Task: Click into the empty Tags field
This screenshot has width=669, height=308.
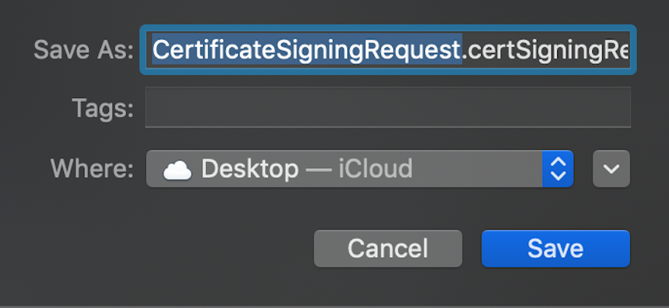Action: (x=388, y=107)
